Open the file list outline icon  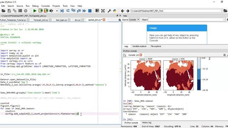(20, 11)
